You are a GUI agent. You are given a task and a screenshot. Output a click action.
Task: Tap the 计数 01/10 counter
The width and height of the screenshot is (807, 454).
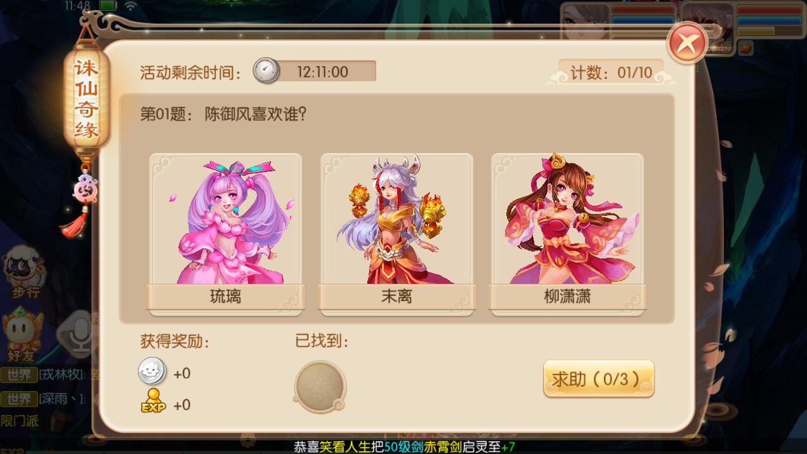[x=611, y=72]
